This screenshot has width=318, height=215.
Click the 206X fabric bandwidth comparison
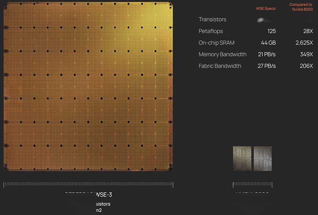pyautogui.click(x=306, y=66)
